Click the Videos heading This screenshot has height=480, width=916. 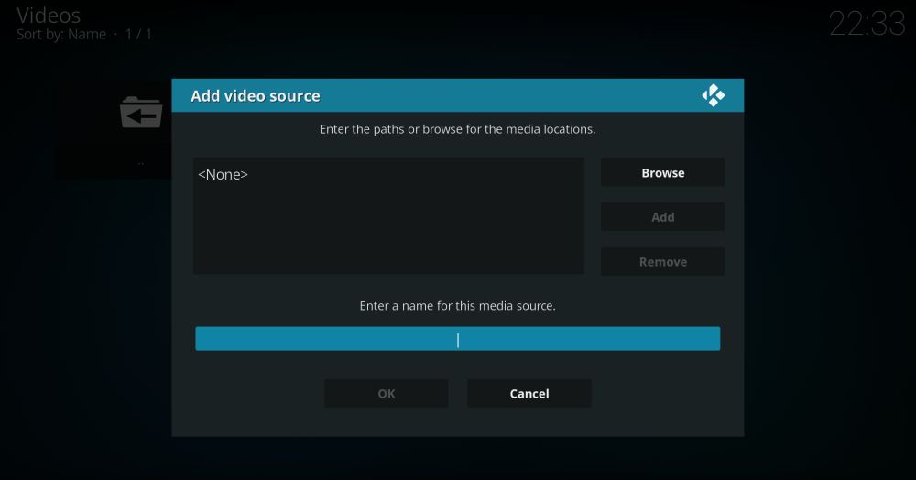coord(49,15)
